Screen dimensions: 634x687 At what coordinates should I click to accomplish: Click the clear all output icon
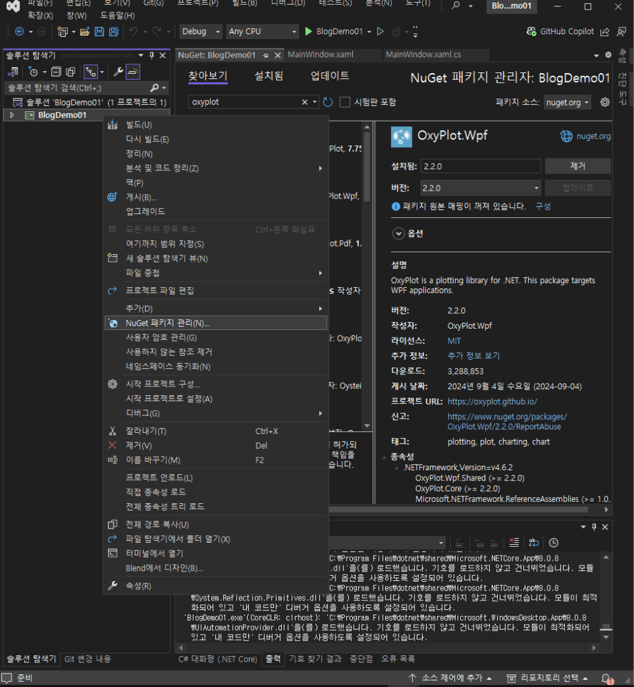pos(514,542)
